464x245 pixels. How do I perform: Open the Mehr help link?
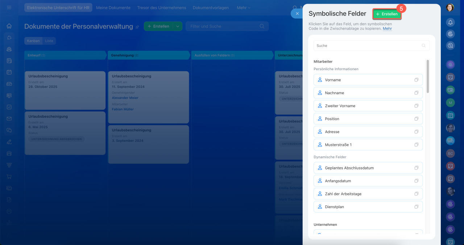point(387,28)
